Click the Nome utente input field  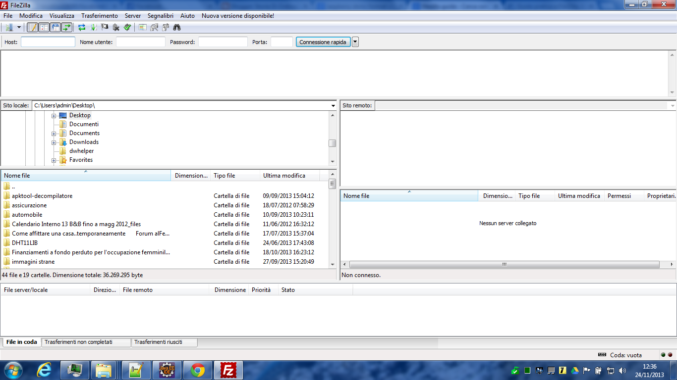point(141,42)
